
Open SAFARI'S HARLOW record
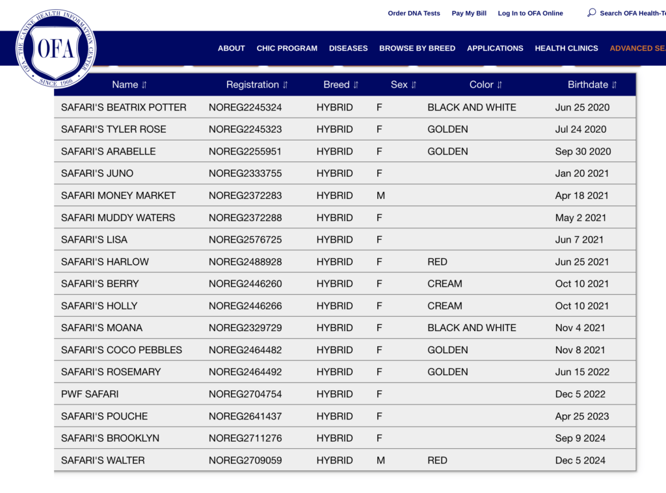105,262
